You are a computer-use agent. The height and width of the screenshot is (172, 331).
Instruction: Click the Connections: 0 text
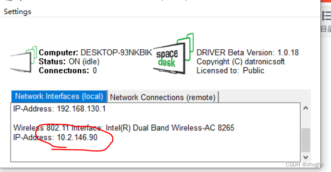pos(68,70)
